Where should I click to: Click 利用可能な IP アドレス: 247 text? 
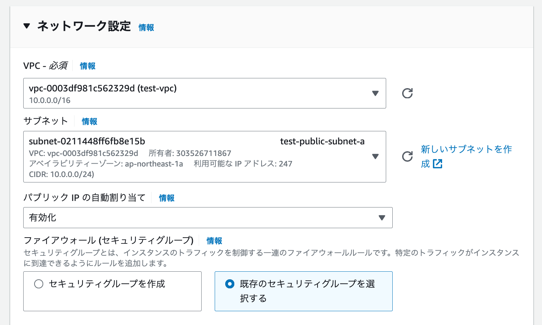[x=243, y=164]
